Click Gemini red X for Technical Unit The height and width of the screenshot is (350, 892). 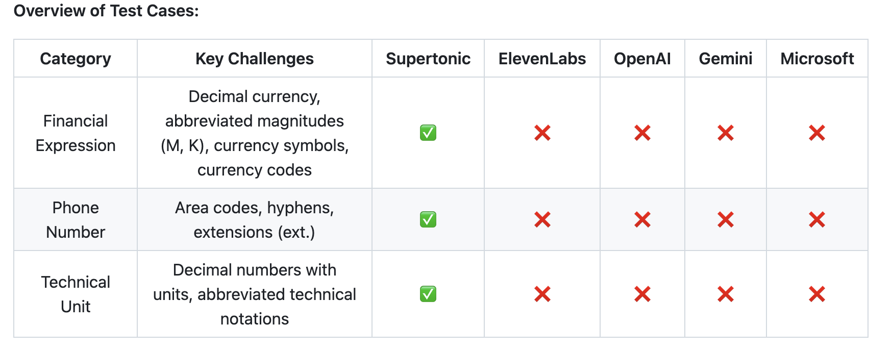(725, 294)
